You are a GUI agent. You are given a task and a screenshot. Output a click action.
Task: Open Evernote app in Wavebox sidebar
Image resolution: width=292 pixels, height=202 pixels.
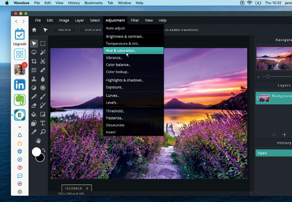[20, 100]
